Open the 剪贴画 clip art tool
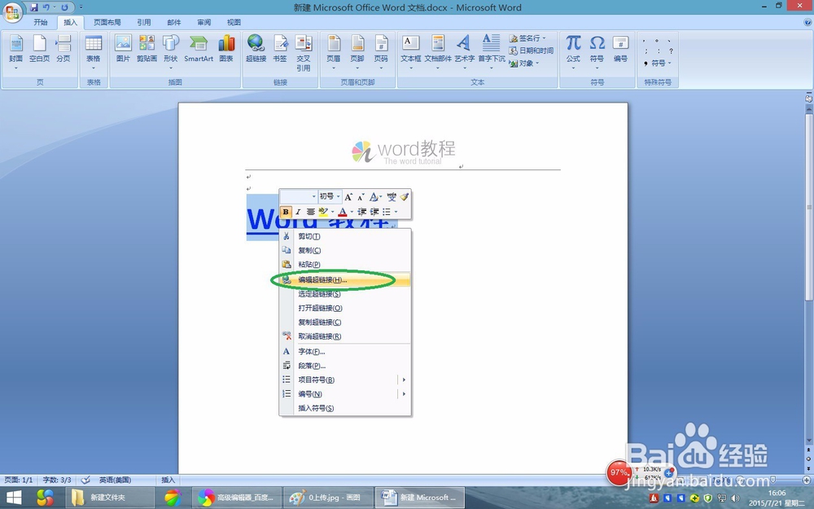814x509 pixels. pyautogui.click(x=147, y=49)
